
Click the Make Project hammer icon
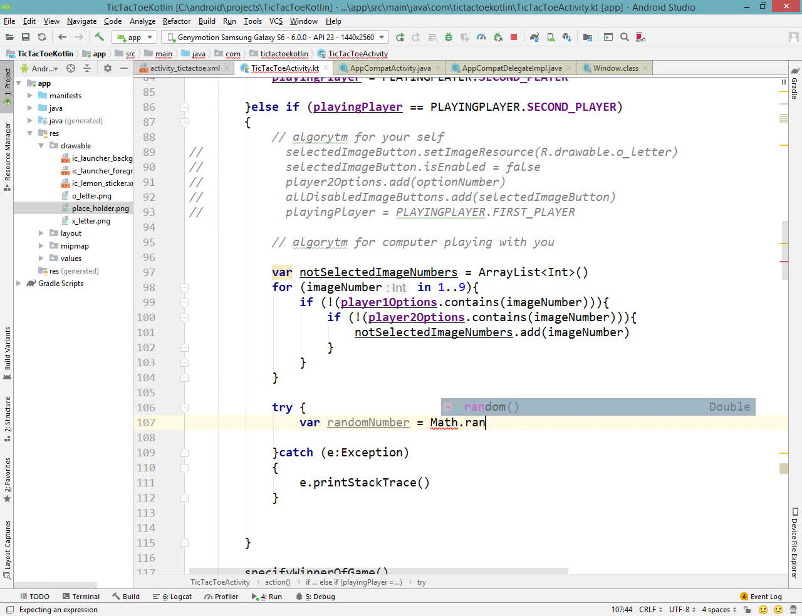pos(99,38)
